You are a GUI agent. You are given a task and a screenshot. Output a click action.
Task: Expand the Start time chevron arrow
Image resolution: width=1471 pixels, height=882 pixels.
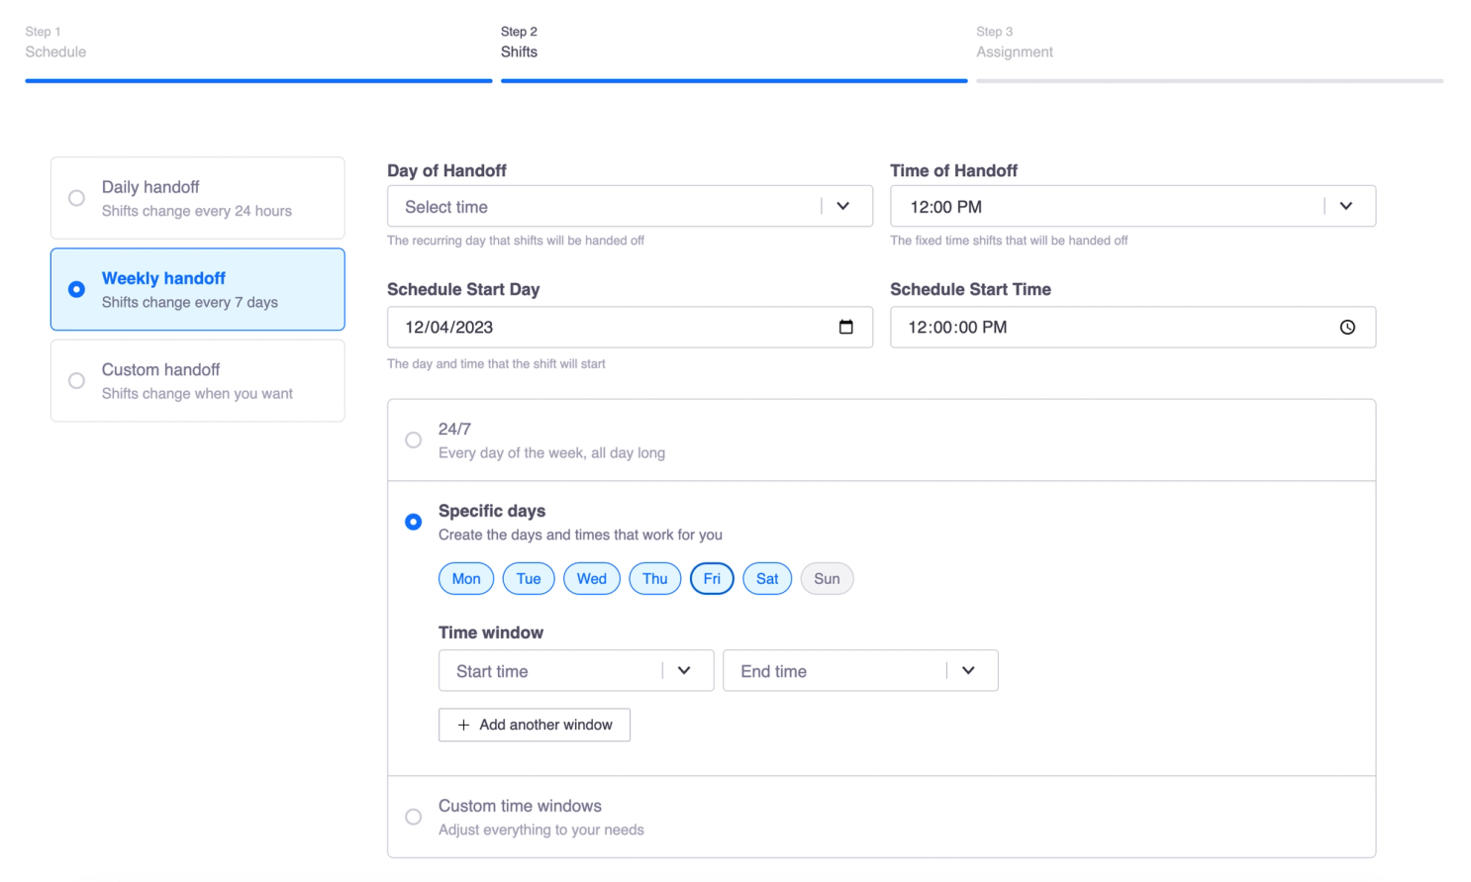[x=684, y=671]
